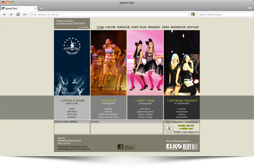Image resolution: width=254 pixels, height=168 pixels.
Task: Click the VŠETKO O KLUBE heading link
Action: [72, 101]
